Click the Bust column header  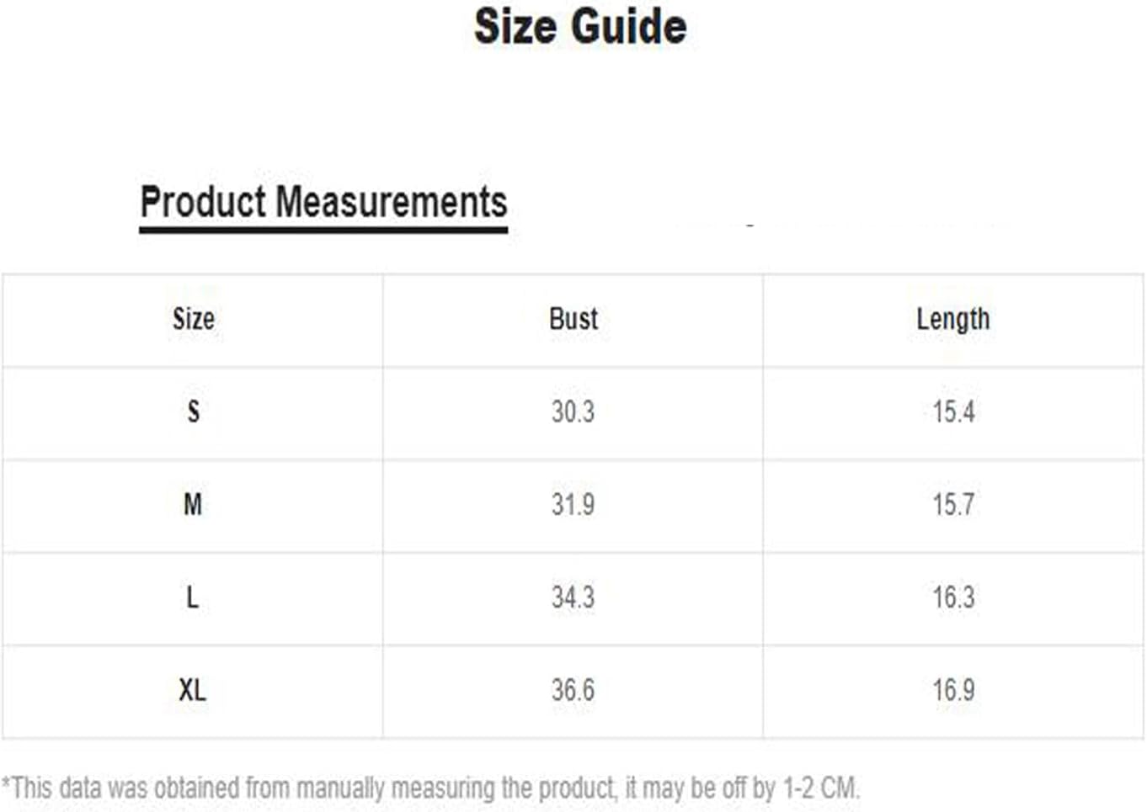(x=573, y=319)
